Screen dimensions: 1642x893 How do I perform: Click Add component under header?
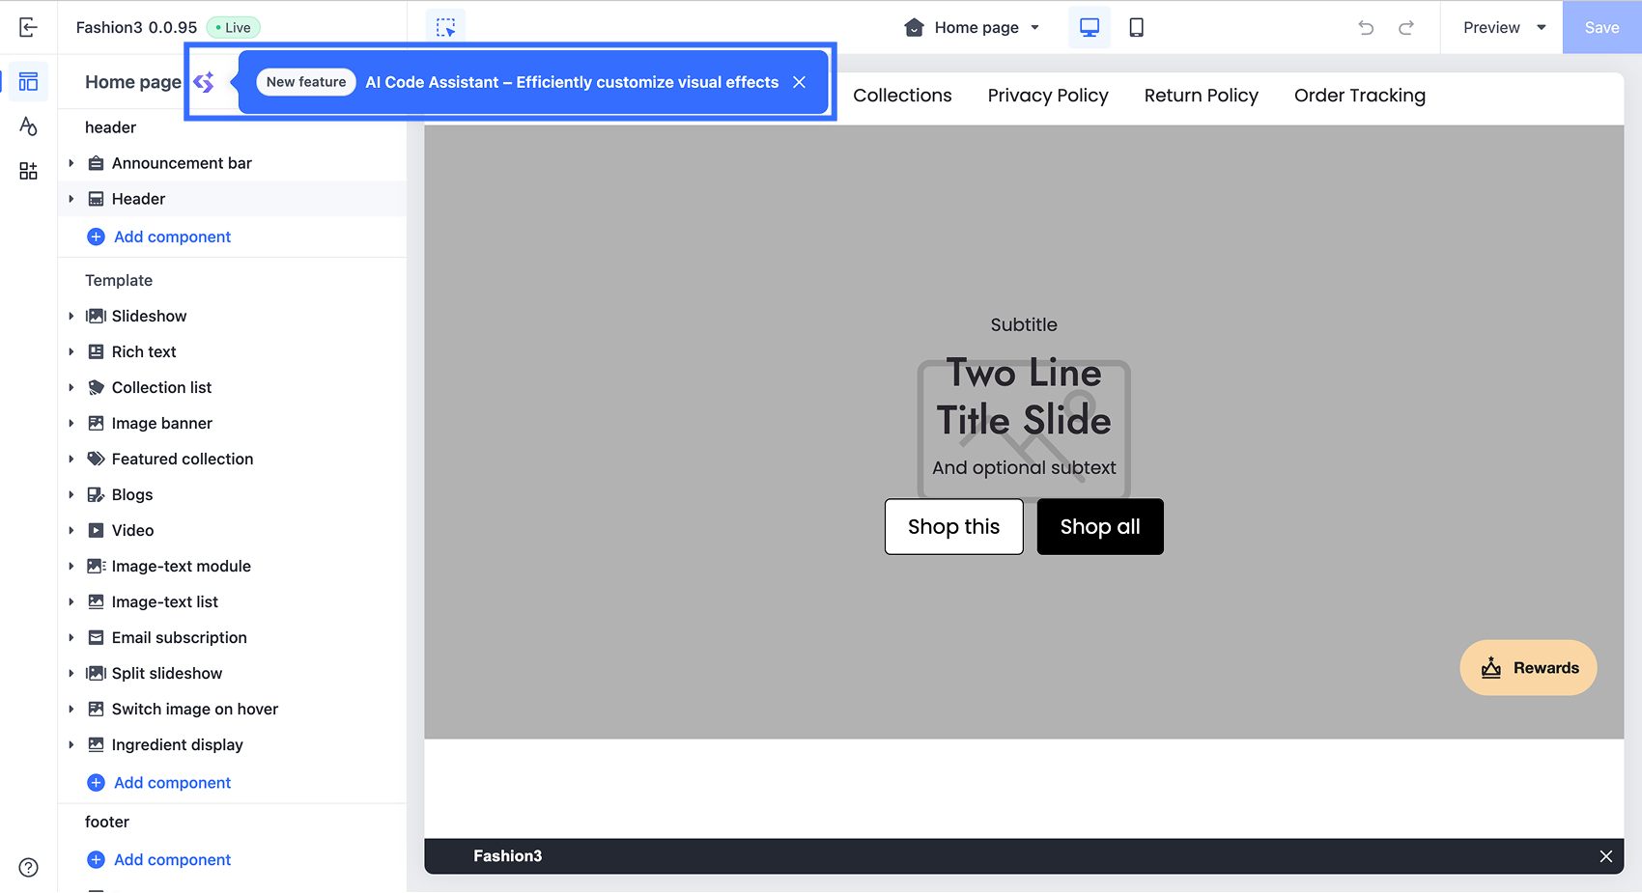click(159, 237)
